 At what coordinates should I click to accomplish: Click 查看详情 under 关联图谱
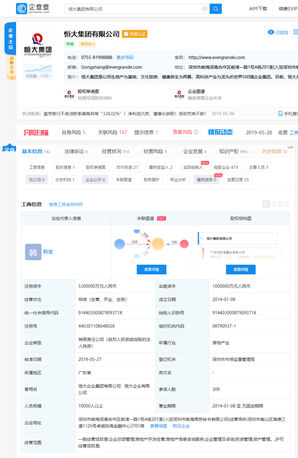(x=152, y=270)
